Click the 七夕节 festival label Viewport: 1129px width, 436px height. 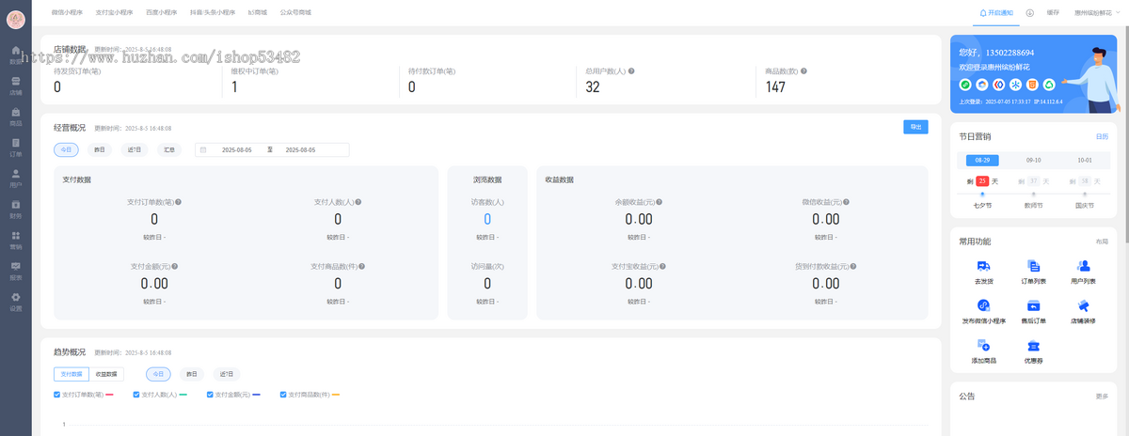pyautogui.click(x=982, y=204)
